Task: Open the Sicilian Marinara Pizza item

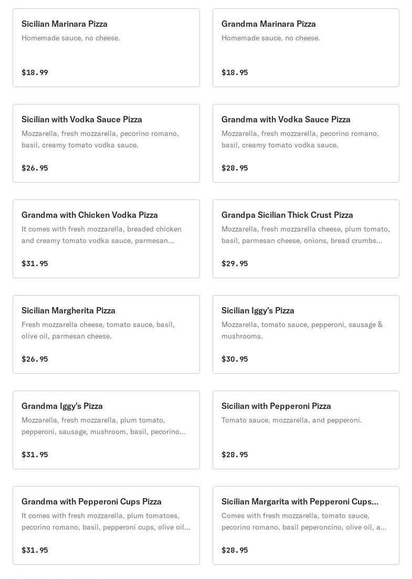Action: (106, 48)
